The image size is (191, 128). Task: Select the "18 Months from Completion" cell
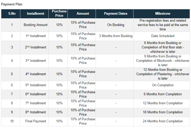click(x=163, y=112)
